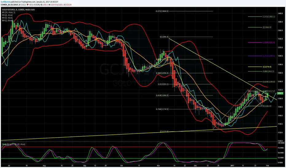
Task: Click the H:1215.0 high price value
Action: pyautogui.click(x=52, y=5)
